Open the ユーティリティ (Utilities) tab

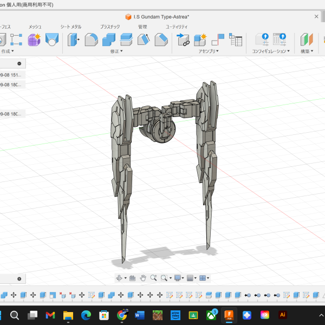coord(177,27)
